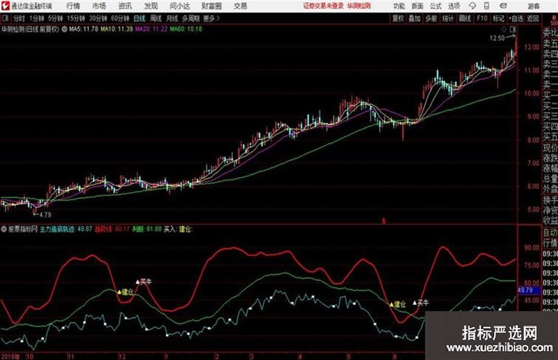Open the 行情 menu
This screenshot has width=558, height=360.
pyautogui.click(x=73, y=6)
